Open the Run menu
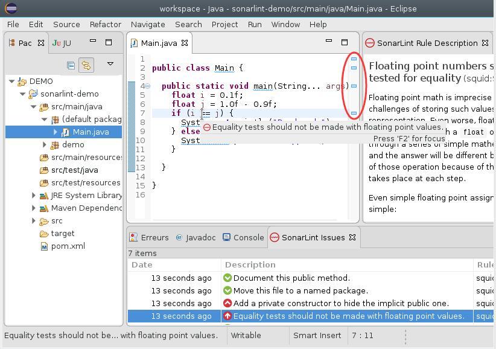 [x=255, y=24]
